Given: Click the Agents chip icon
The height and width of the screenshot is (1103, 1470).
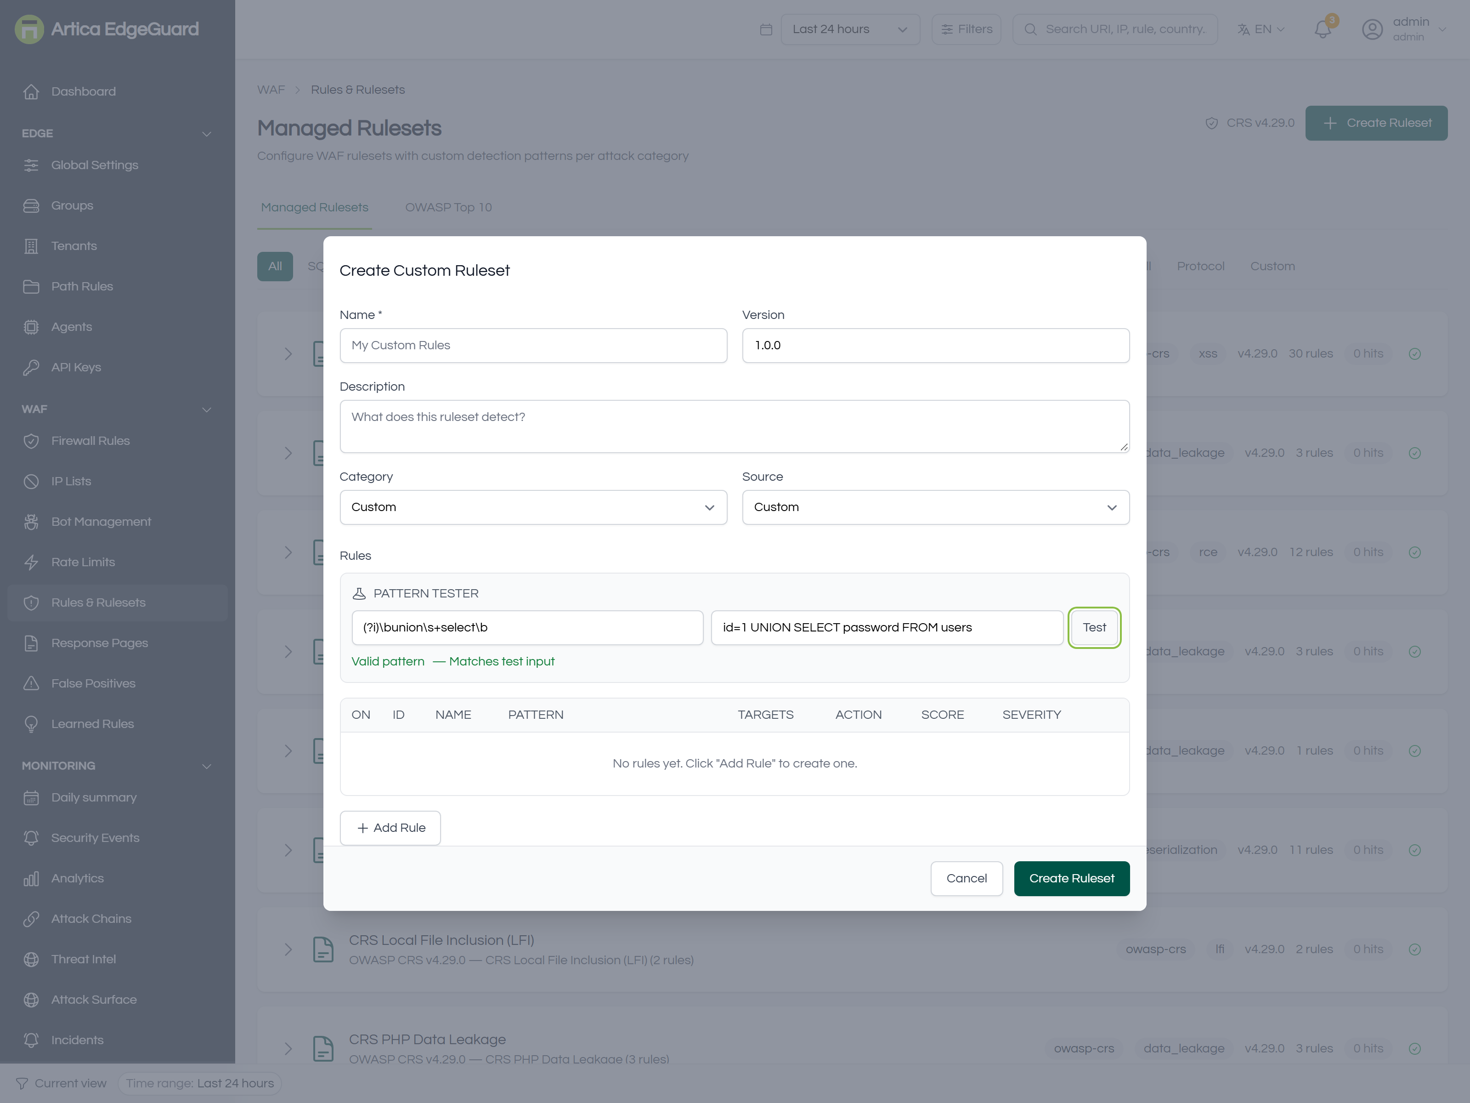Looking at the screenshot, I should pos(31,327).
